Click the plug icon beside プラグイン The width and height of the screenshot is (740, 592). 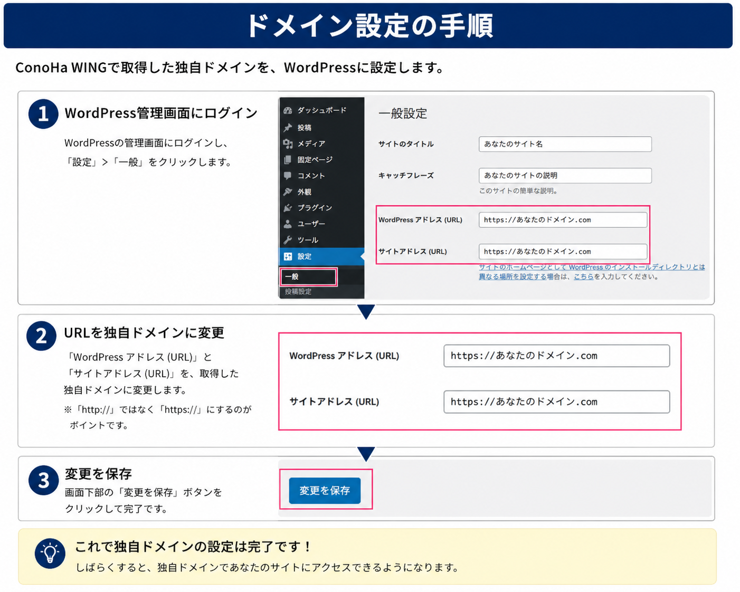point(288,208)
